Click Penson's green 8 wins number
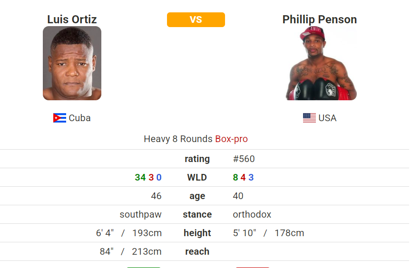This screenshot has width=412, height=268. 235,177
